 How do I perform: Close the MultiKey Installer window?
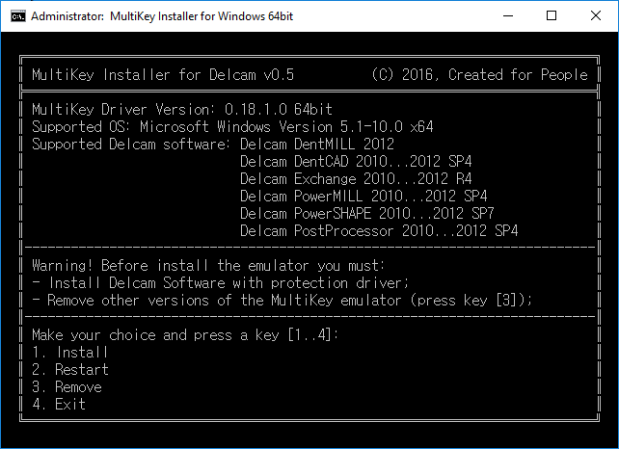[596, 15]
